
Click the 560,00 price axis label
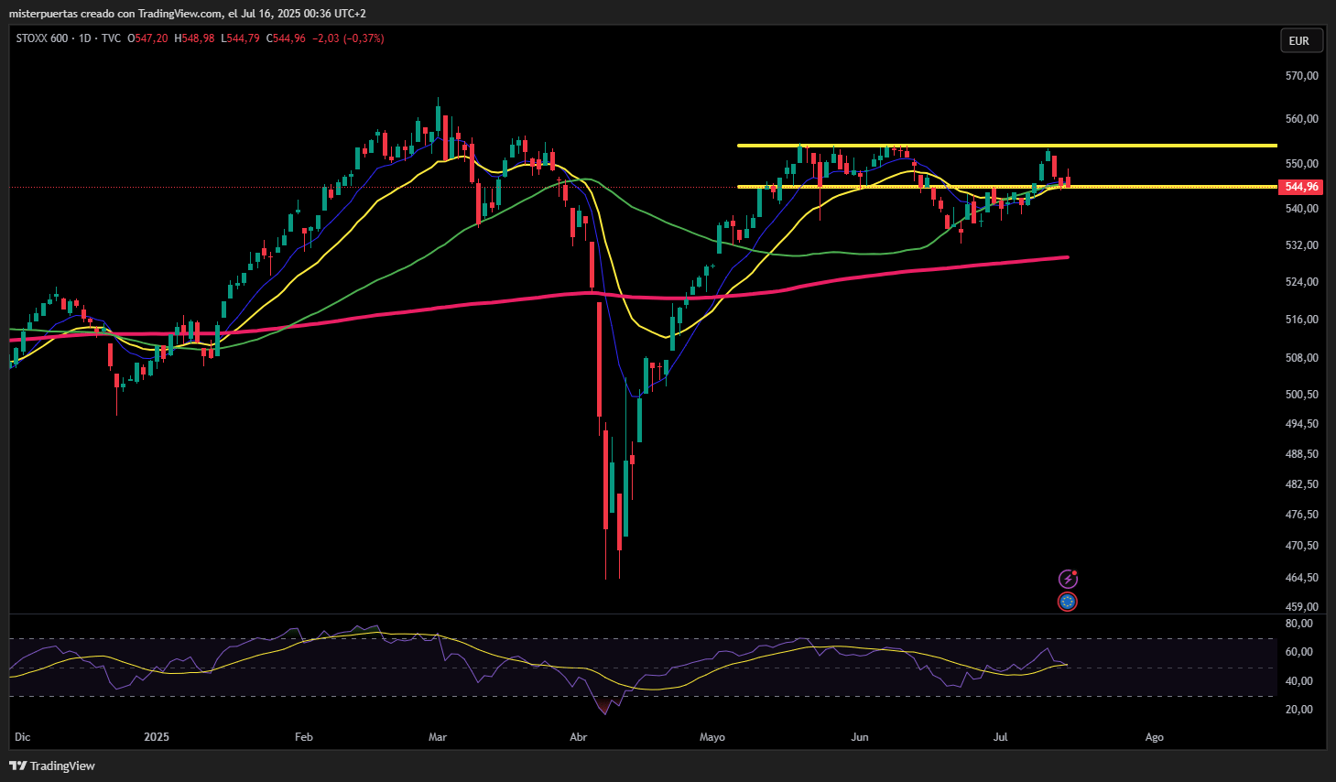(1301, 119)
